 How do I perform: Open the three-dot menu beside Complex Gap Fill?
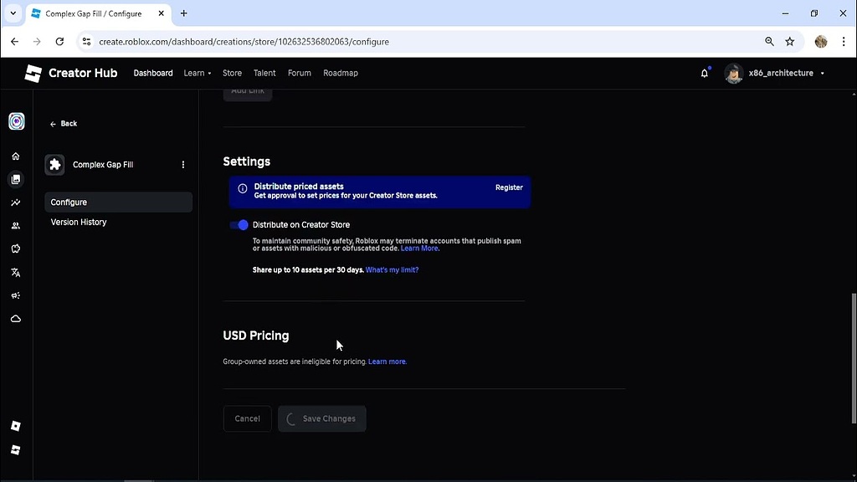pos(183,165)
